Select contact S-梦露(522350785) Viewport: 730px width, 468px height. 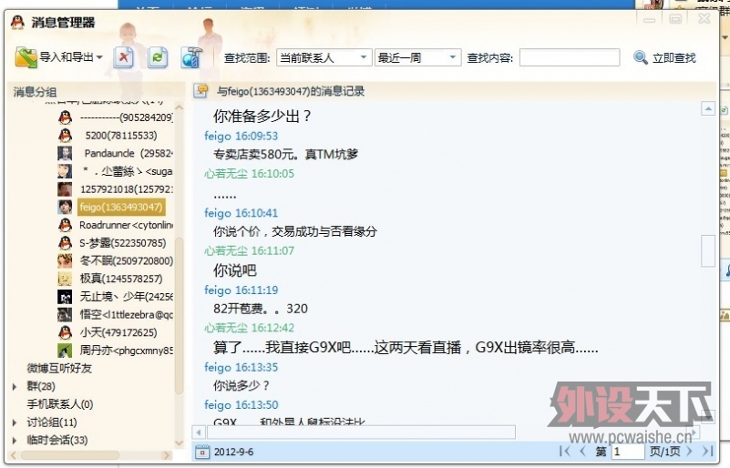click(122, 243)
